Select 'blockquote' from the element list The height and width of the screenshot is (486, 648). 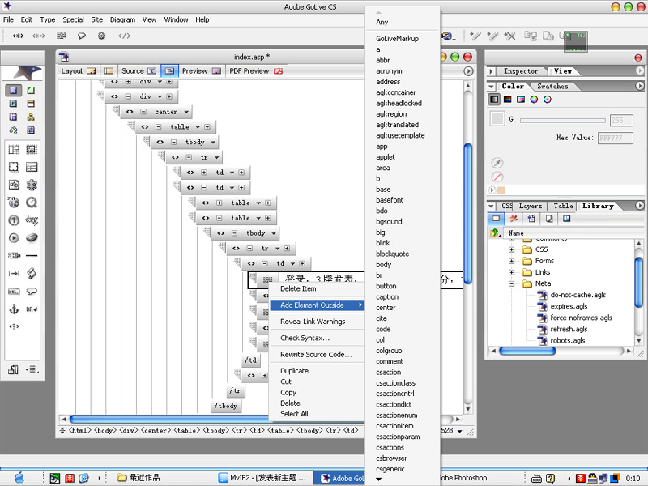[x=392, y=254]
